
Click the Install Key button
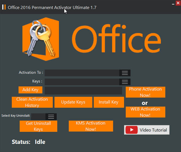[x=109, y=102]
